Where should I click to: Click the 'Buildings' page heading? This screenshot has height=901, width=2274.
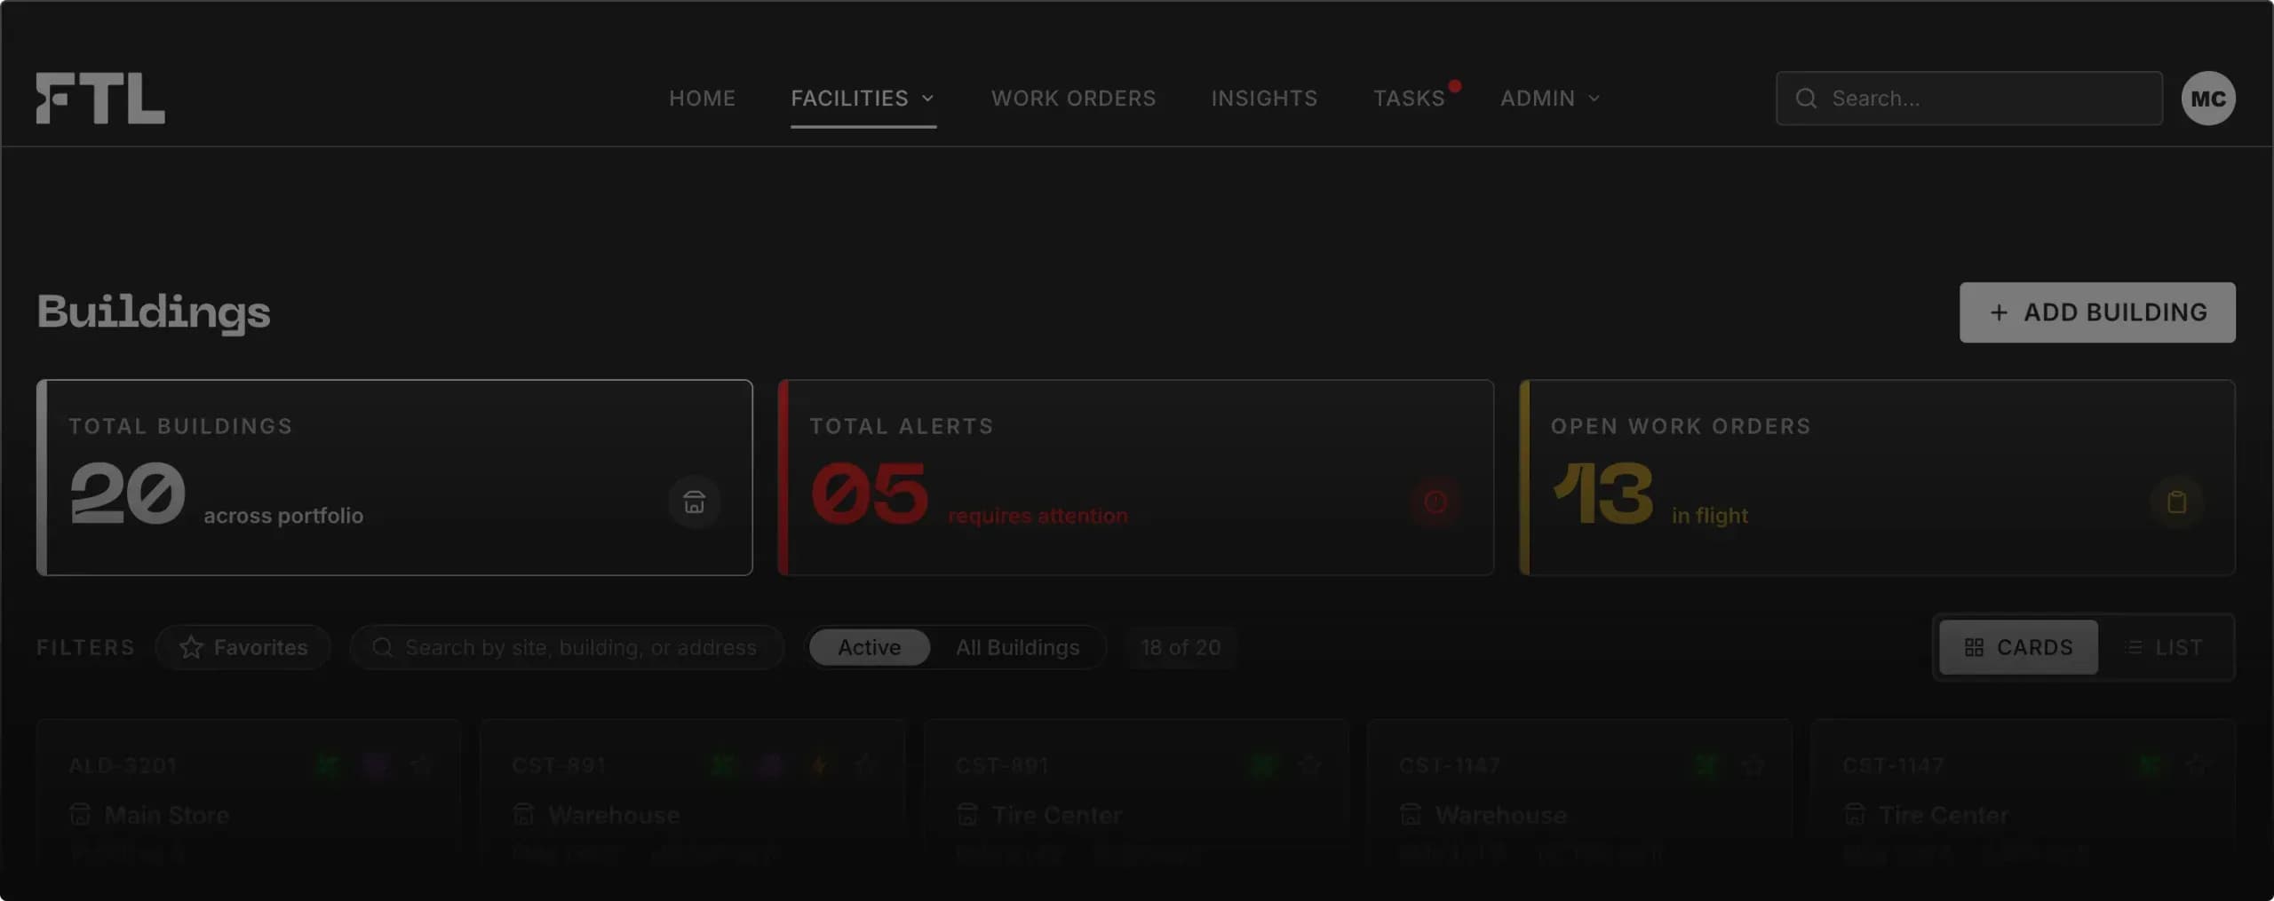154,312
